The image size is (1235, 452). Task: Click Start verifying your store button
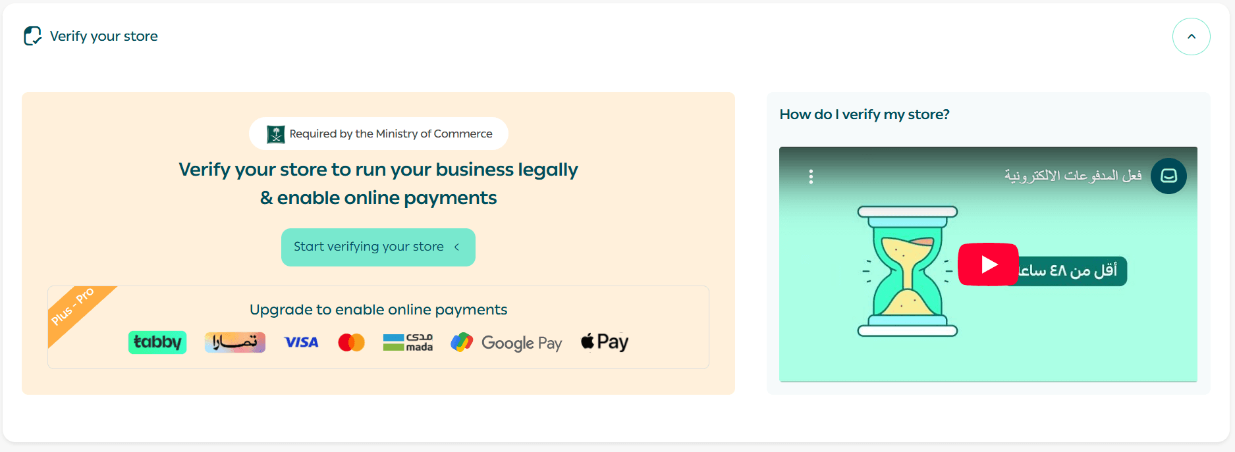378,247
